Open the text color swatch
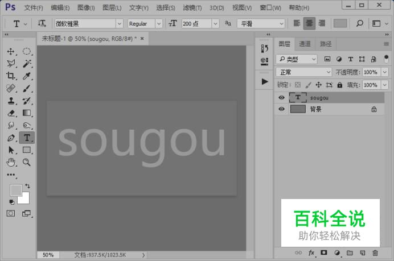 pyautogui.click(x=340, y=23)
